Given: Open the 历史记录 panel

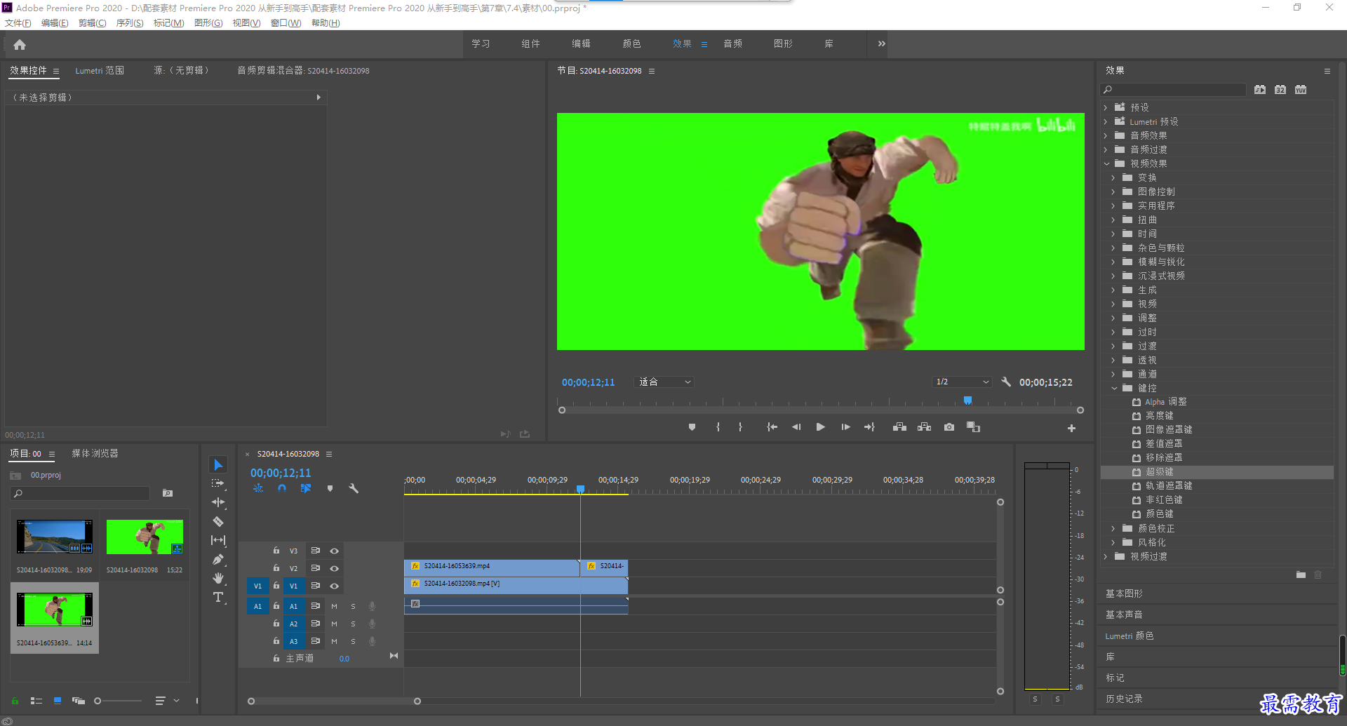Looking at the screenshot, I should click(x=1124, y=699).
